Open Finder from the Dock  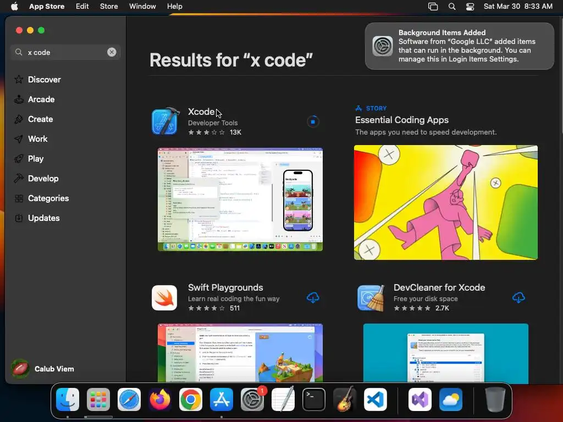pyautogui.click(x=68, y=399)
